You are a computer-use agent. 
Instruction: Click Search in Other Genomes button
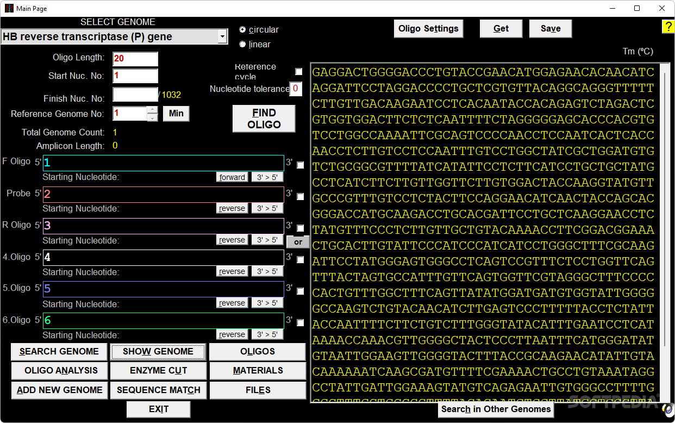496,409
